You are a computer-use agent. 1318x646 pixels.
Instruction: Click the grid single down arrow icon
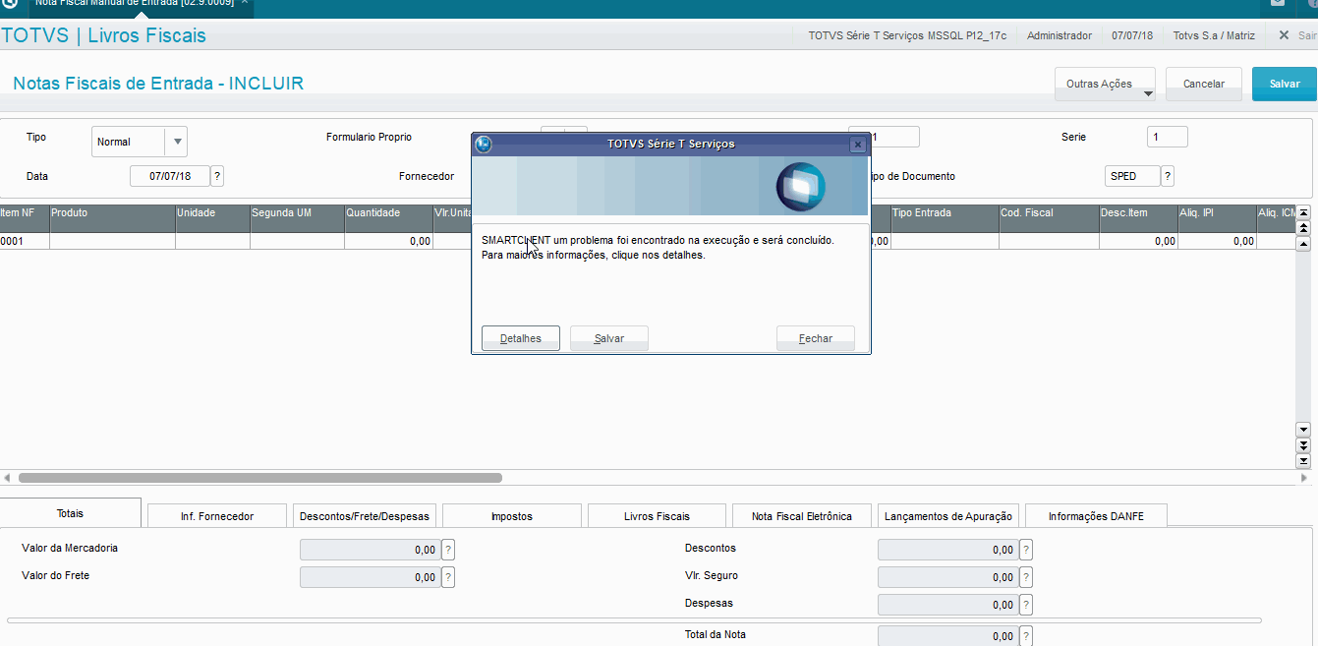tap(1303, 430)
